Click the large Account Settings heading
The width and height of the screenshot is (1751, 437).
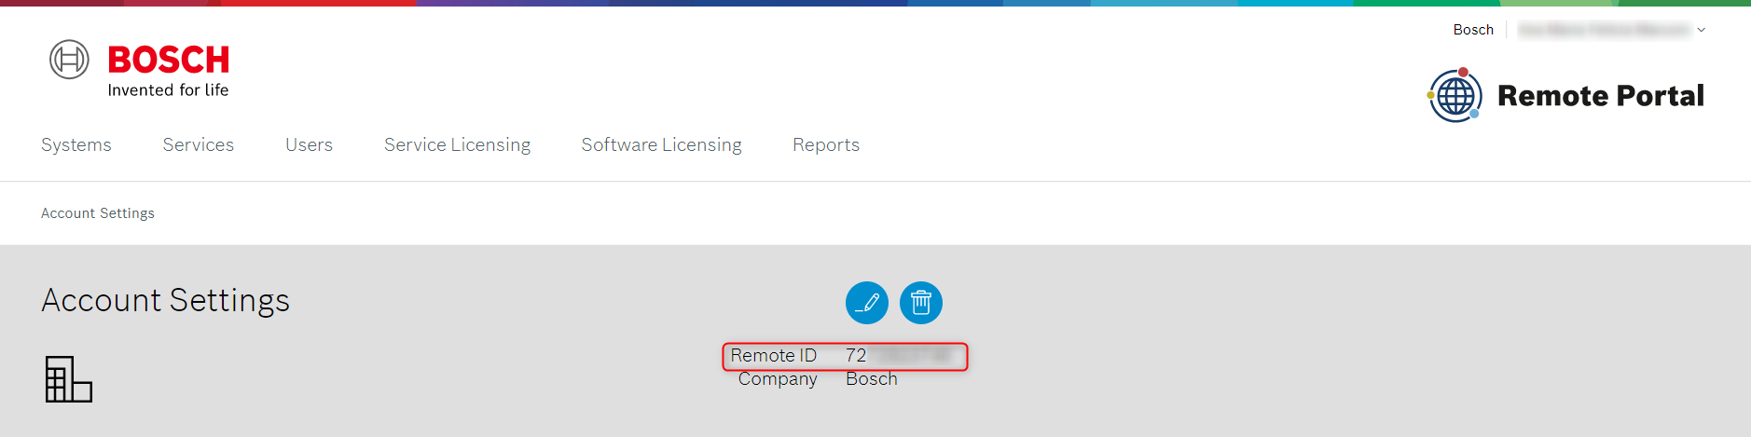166,300
